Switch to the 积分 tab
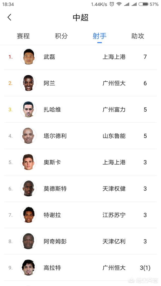161x286 pixels. pos(61,36)
